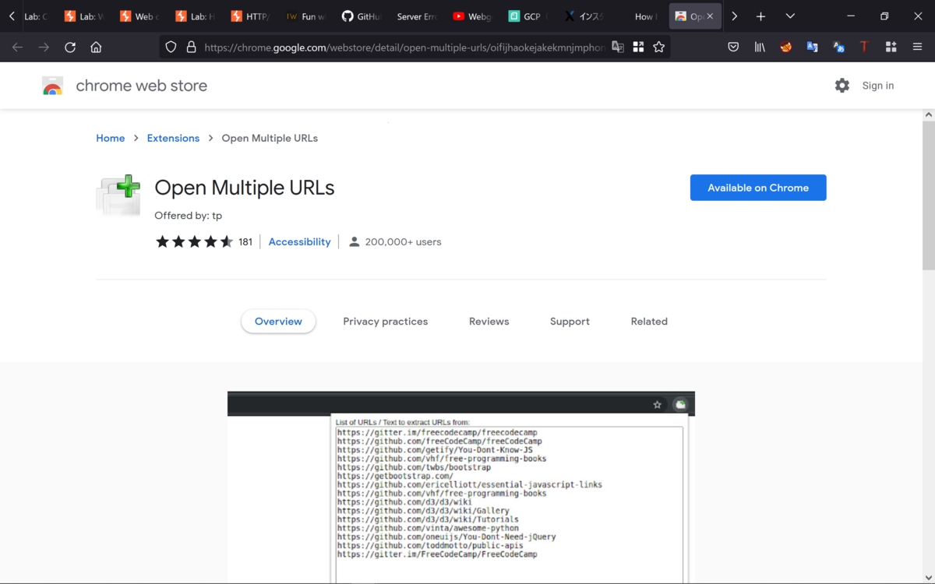Reload the current page
This screenshot has width=935, height=584.
tap(70, 47)
